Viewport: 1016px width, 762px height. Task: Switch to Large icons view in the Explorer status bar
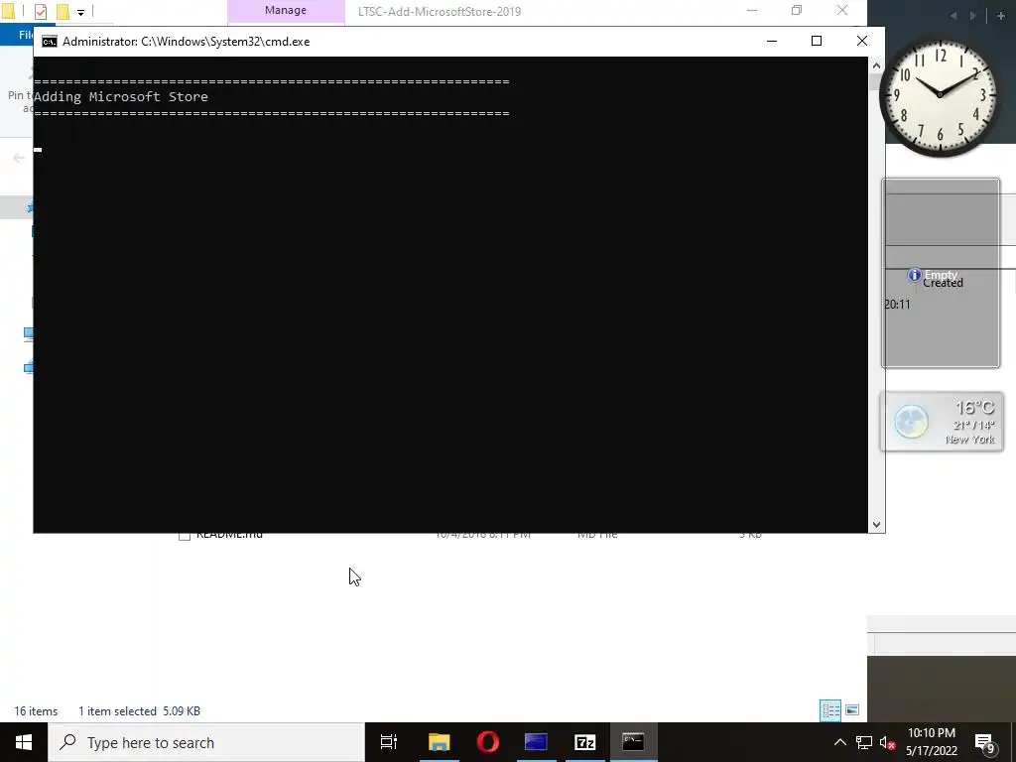[852, 710]
